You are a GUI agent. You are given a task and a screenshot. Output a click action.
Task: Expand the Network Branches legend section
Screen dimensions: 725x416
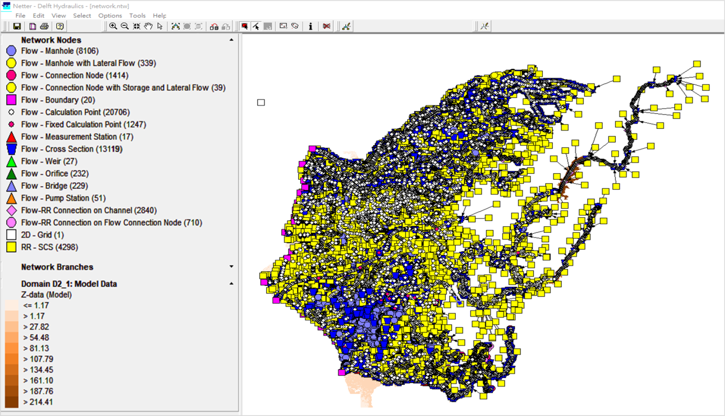click(232, 267)
